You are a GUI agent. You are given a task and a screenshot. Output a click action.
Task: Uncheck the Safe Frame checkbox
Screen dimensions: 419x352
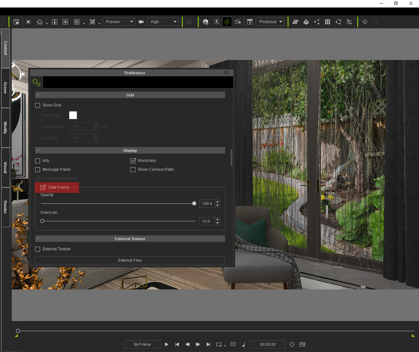[43, 187]
